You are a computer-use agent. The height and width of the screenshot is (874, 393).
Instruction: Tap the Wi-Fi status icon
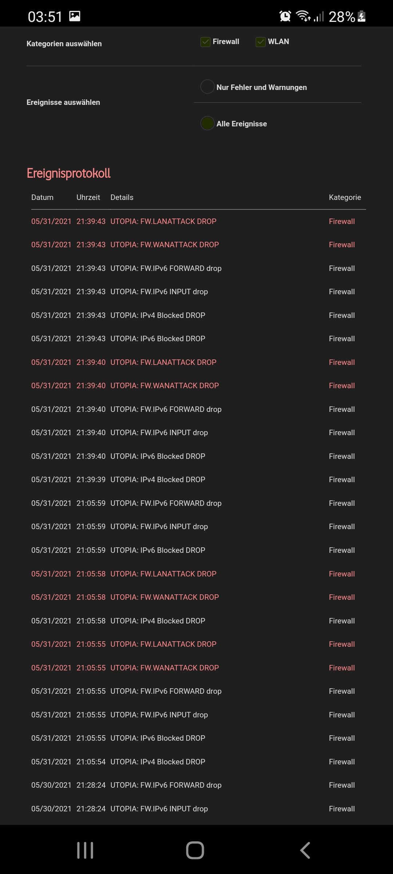(x=303, y=16)
